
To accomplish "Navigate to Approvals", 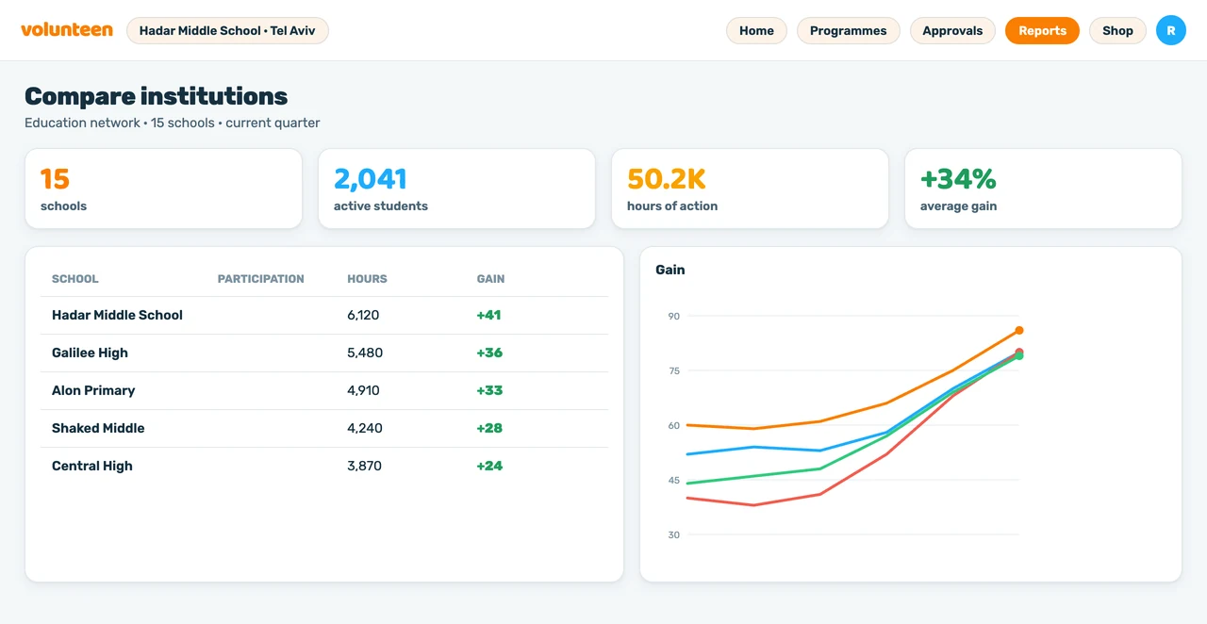I will [x=952, y=30].
